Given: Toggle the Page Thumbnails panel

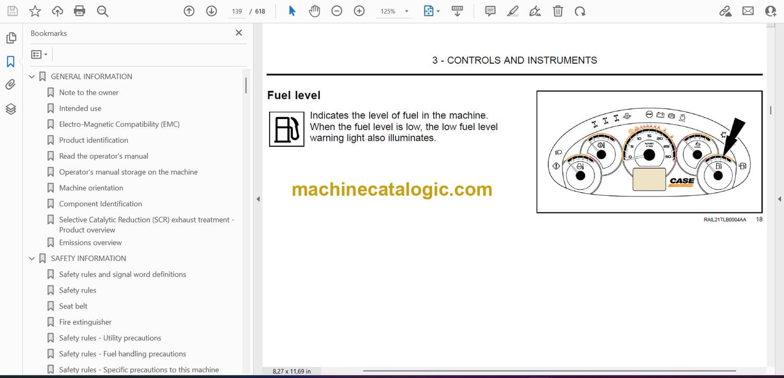Looking at the screenshot, I should pos(10,38).
